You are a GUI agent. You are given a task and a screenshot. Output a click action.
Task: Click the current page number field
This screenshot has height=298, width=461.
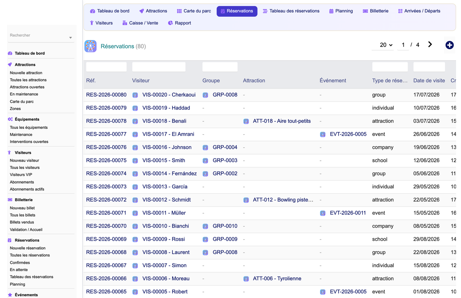(x=403, y=45)
